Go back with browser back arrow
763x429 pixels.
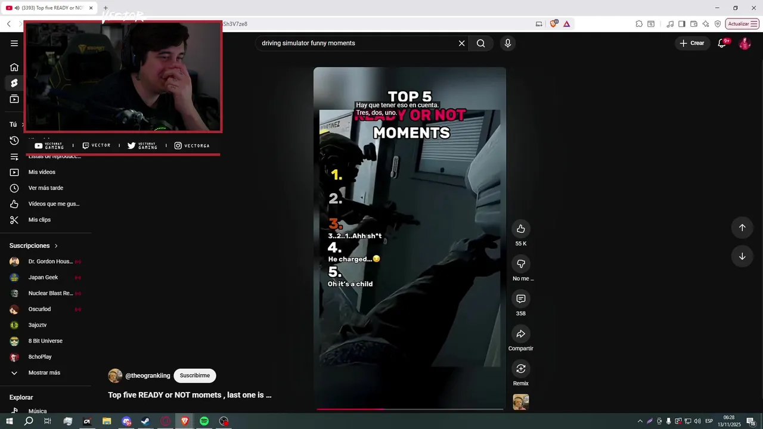pyautogui.click(x=9, y=24)
